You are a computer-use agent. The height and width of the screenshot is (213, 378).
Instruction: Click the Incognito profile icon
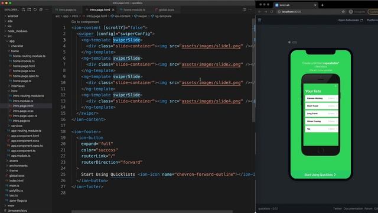351,12
